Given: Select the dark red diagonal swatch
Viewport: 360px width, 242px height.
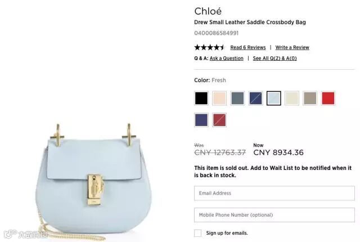Looking at the screenshot, I should (x=219, y=120).
